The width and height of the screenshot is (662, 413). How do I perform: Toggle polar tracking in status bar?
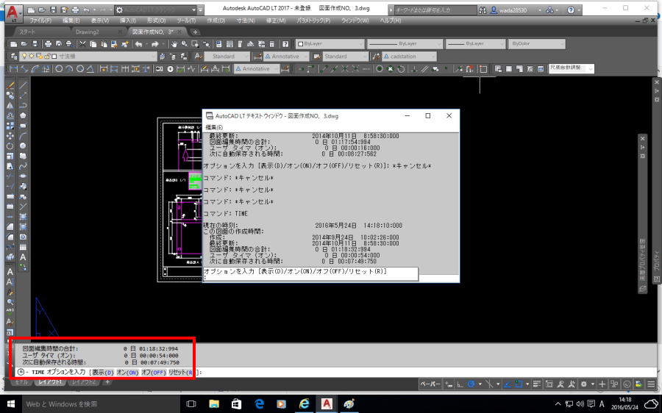click(471, 384)
